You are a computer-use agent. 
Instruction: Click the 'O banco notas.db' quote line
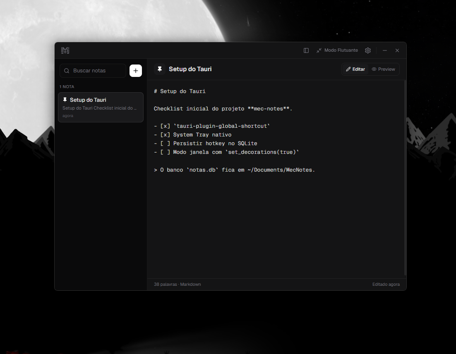coord(234,170)
